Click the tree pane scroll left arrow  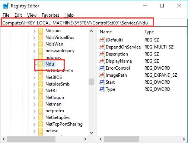tap(4, 139)
